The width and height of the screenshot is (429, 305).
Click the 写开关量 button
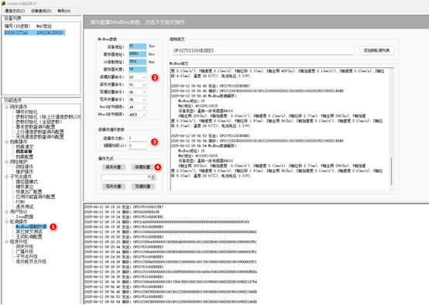click(x=113, y=187)
